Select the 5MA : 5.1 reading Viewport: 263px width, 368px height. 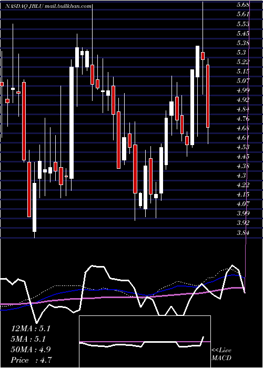coord(28,339)
